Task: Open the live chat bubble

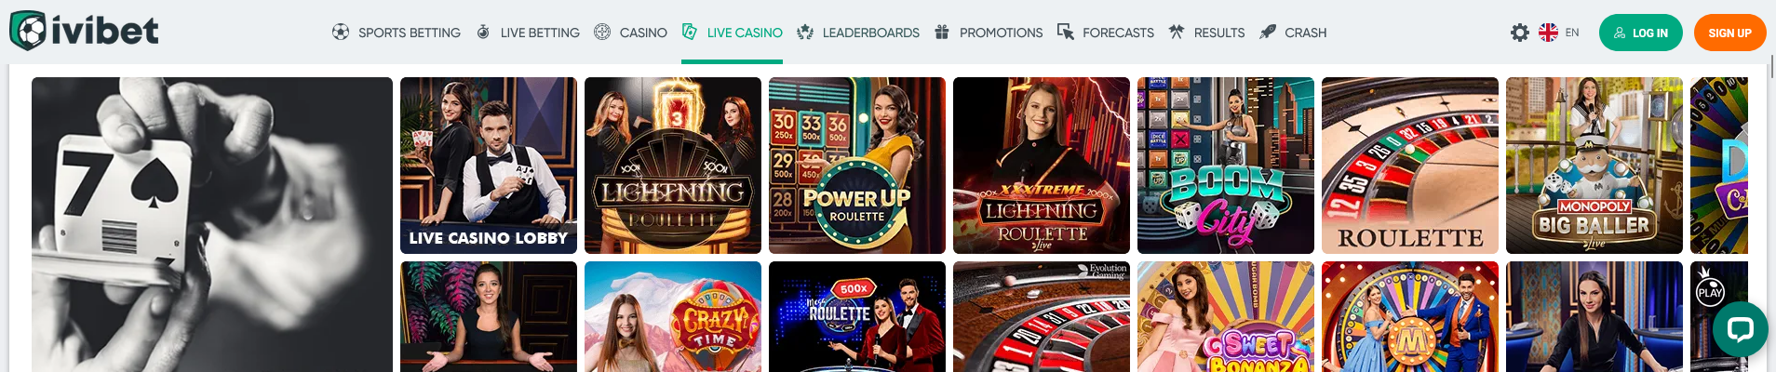Action: coord(1741,329)
